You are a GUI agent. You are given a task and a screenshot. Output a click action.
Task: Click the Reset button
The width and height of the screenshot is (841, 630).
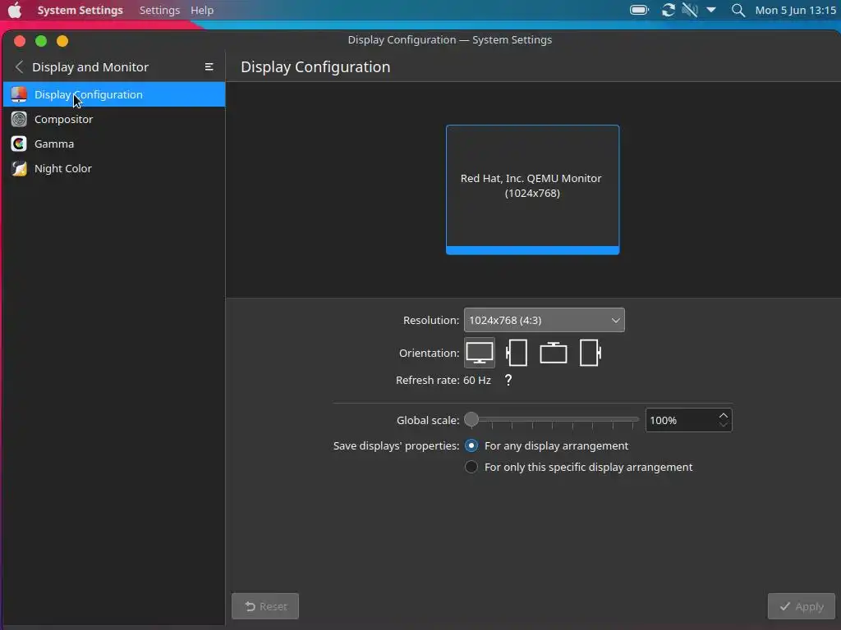click(x=265, y=606)
